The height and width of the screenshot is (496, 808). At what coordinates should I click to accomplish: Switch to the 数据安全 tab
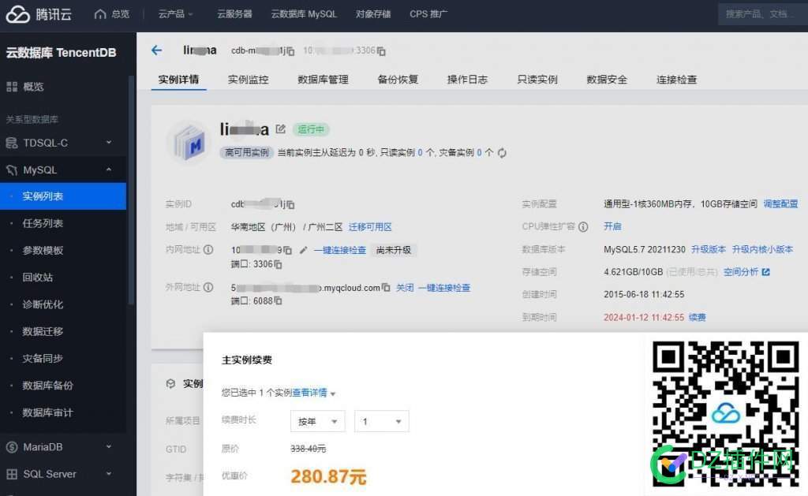click(x=607, y=80)
